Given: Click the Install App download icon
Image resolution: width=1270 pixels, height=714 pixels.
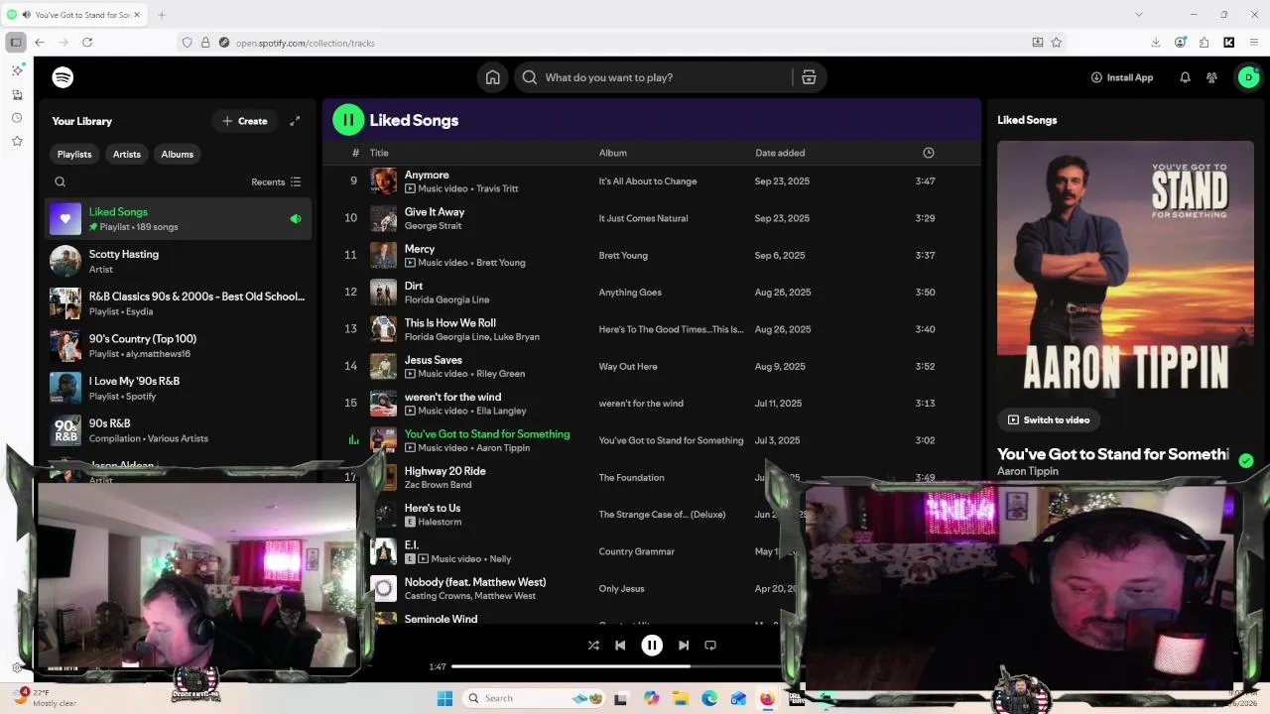Looking at the screenshot, I should (1096, 77).
